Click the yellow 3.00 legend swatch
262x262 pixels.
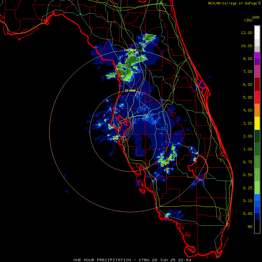[257, 123]
